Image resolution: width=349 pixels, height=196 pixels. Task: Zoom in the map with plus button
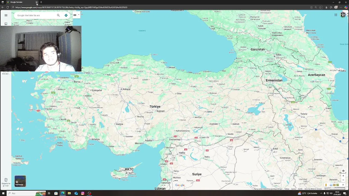point(343,176)
